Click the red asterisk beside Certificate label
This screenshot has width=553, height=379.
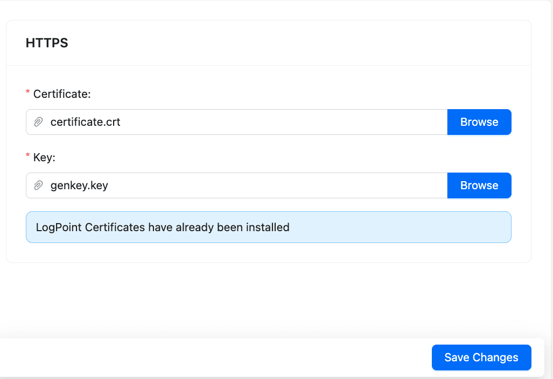(27, 90)
